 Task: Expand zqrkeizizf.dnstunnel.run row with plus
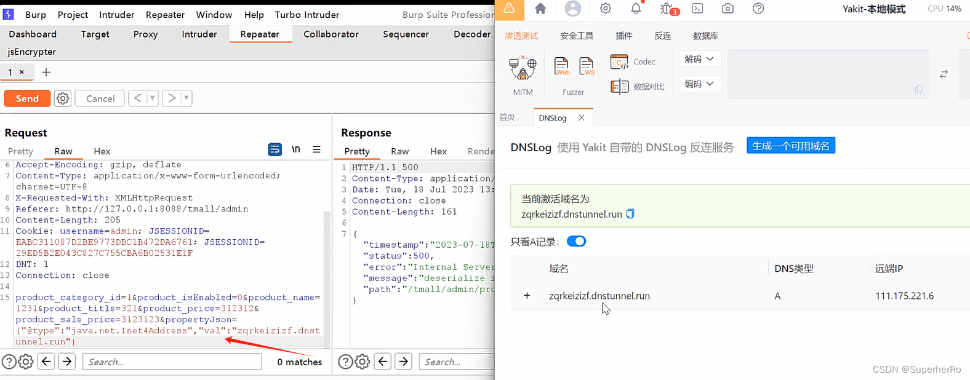point(527,296)
